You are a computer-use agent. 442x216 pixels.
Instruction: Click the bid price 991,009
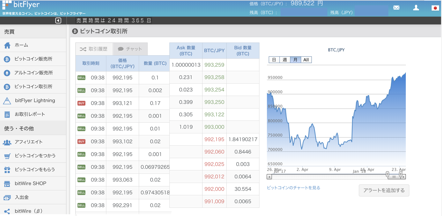(x=214, y=201)
